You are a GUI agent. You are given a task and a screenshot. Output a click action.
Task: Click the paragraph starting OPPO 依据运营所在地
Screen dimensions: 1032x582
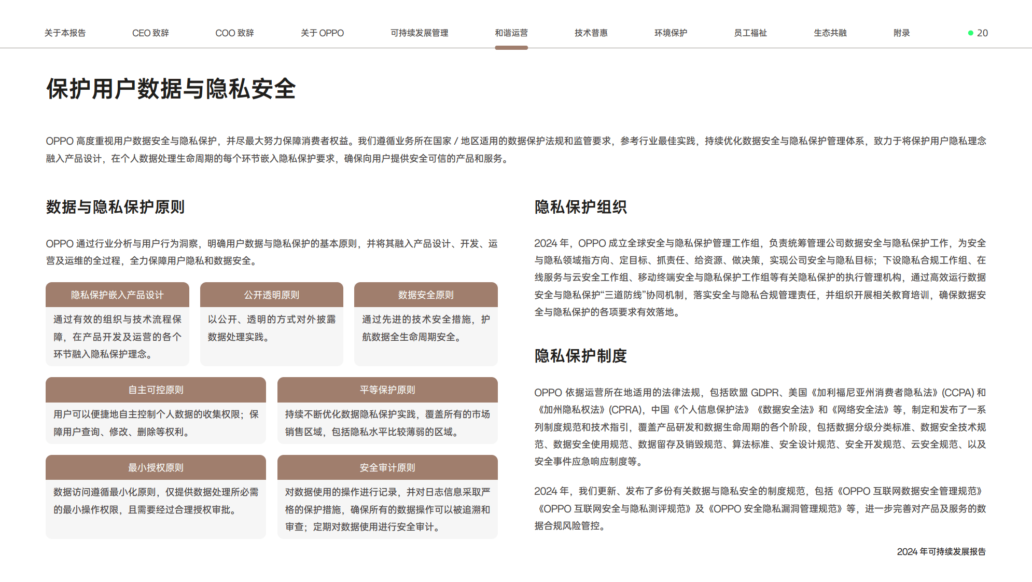[x=760, y=427]
